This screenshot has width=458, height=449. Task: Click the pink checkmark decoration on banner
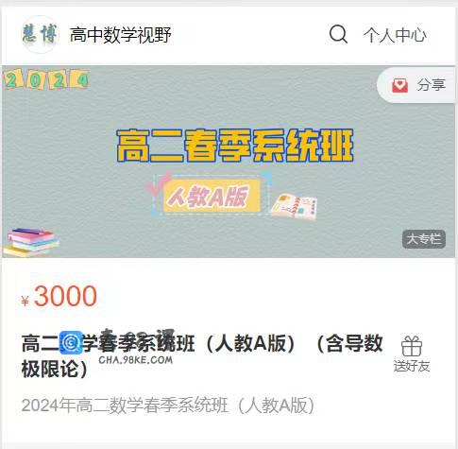tap(158, 185)
